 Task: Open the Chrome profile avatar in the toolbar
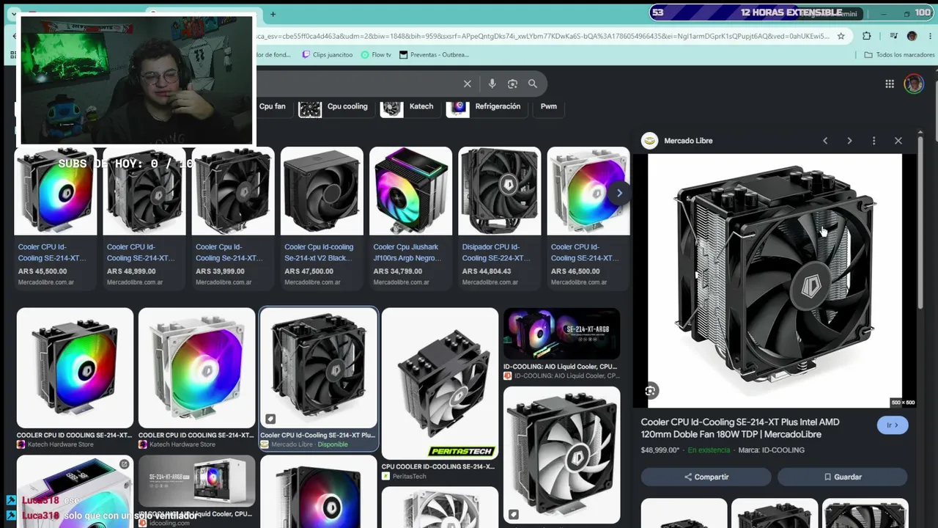click(x=912, y=36)
